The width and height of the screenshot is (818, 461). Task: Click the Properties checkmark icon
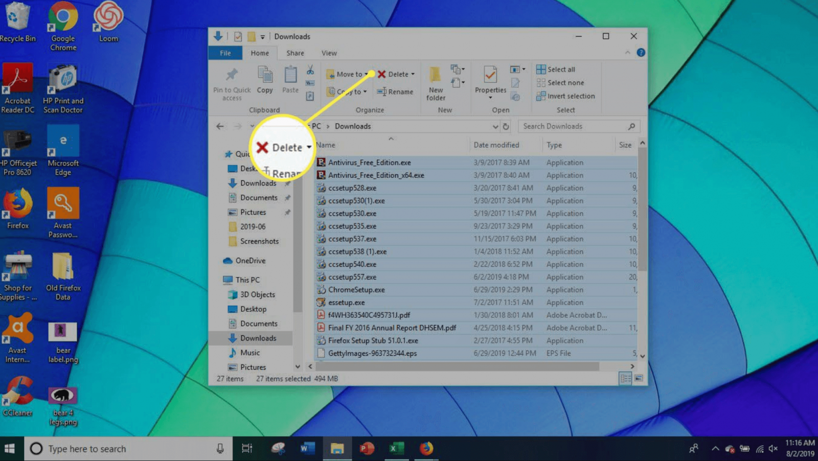(x=490, y=75)
